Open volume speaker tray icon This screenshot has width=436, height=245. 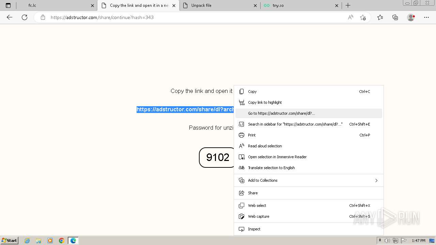(x=388, y=241)
